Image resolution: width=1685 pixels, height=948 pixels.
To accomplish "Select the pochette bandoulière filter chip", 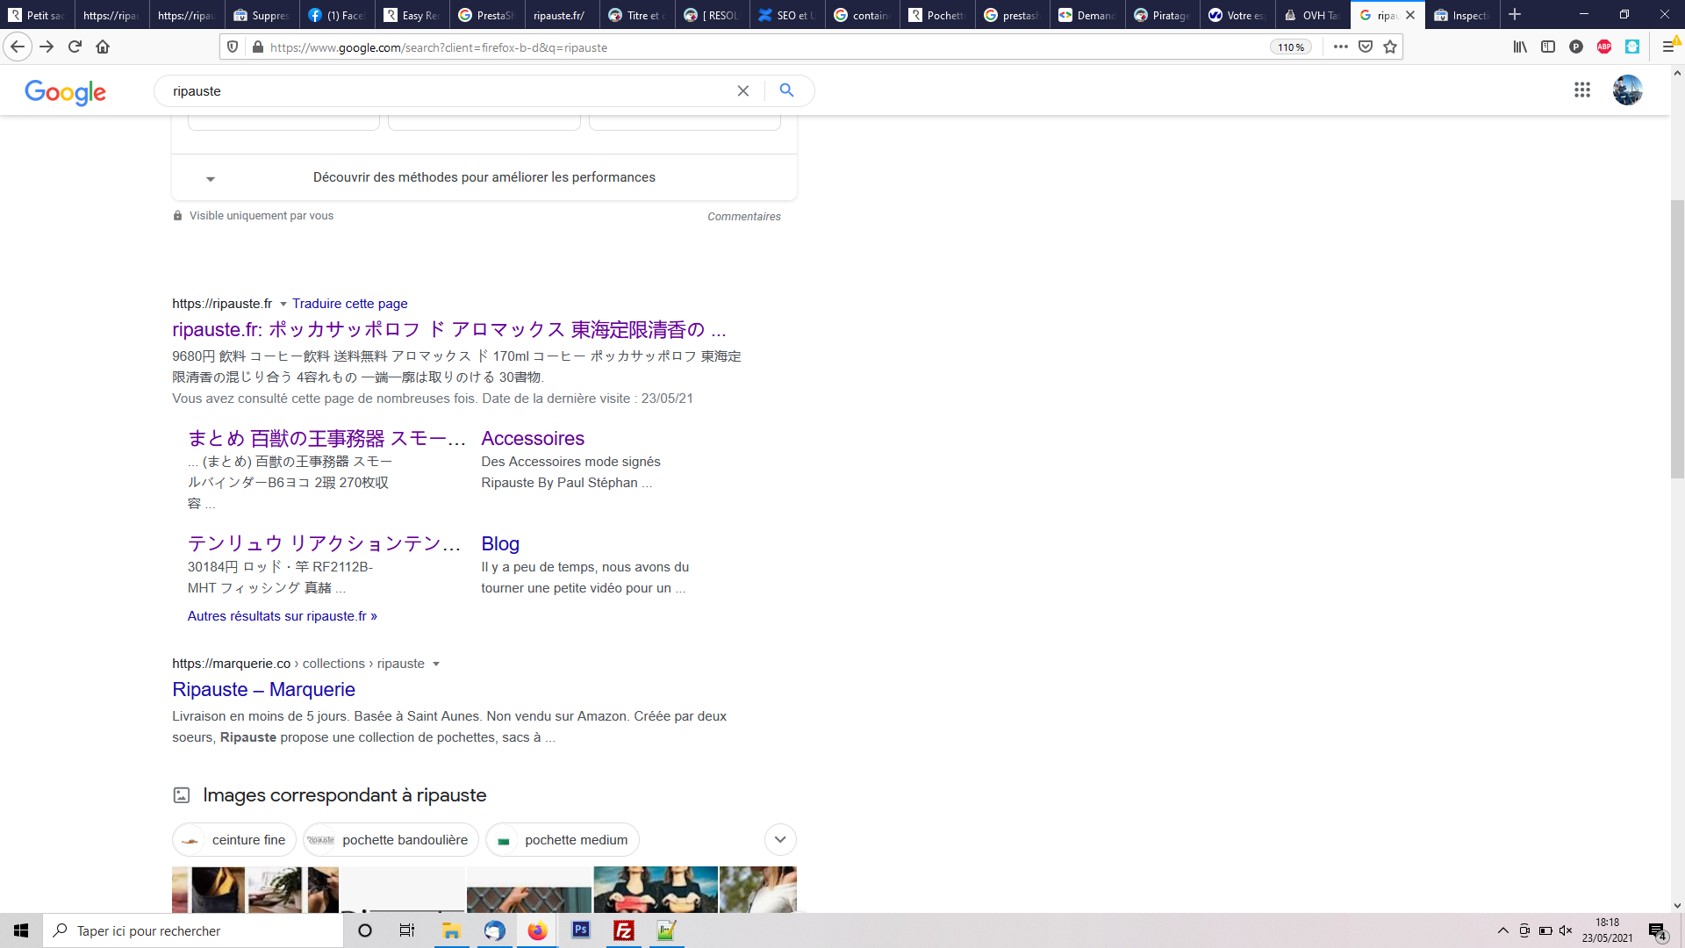I will click(x=391, y=840).
